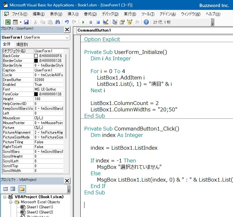This screenshot has height=217, width=233.
Task: Toggle Design Mode icon
Action: click(x=106, y=22)
